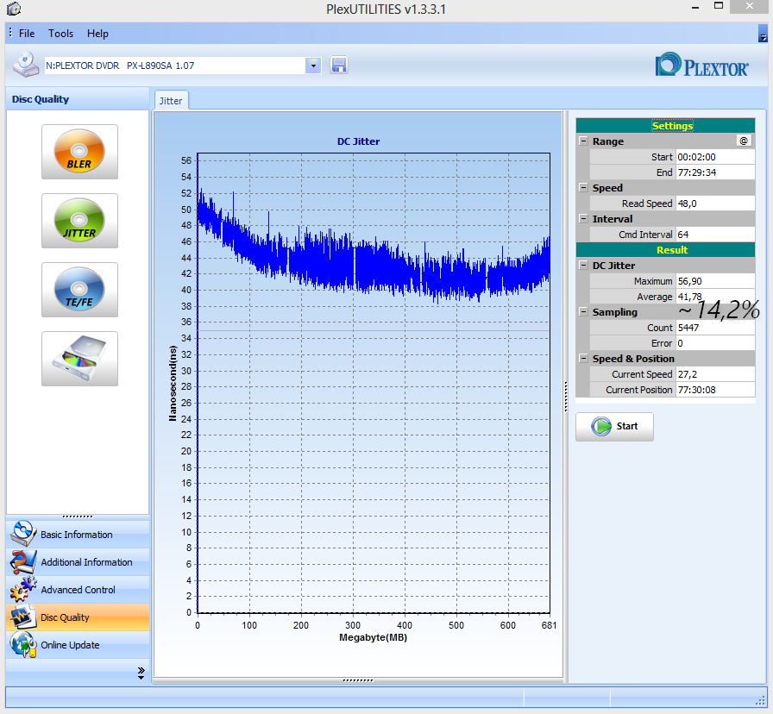The image size is (773, 714).
Task: Maximize the PlexUTILITIES window
Action: coord(719,6)
